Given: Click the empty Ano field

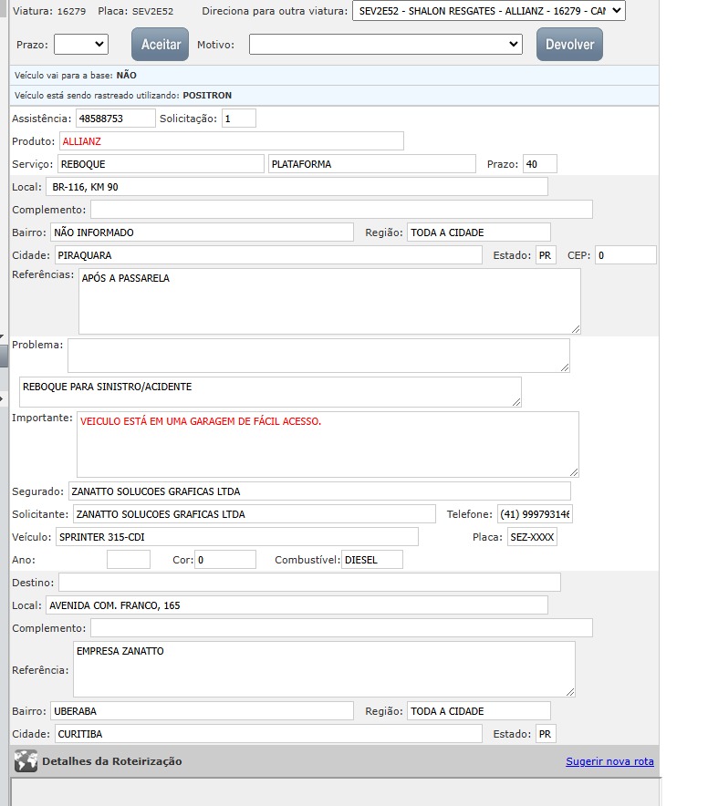Looking at the screenshot, I should [128, 560].
